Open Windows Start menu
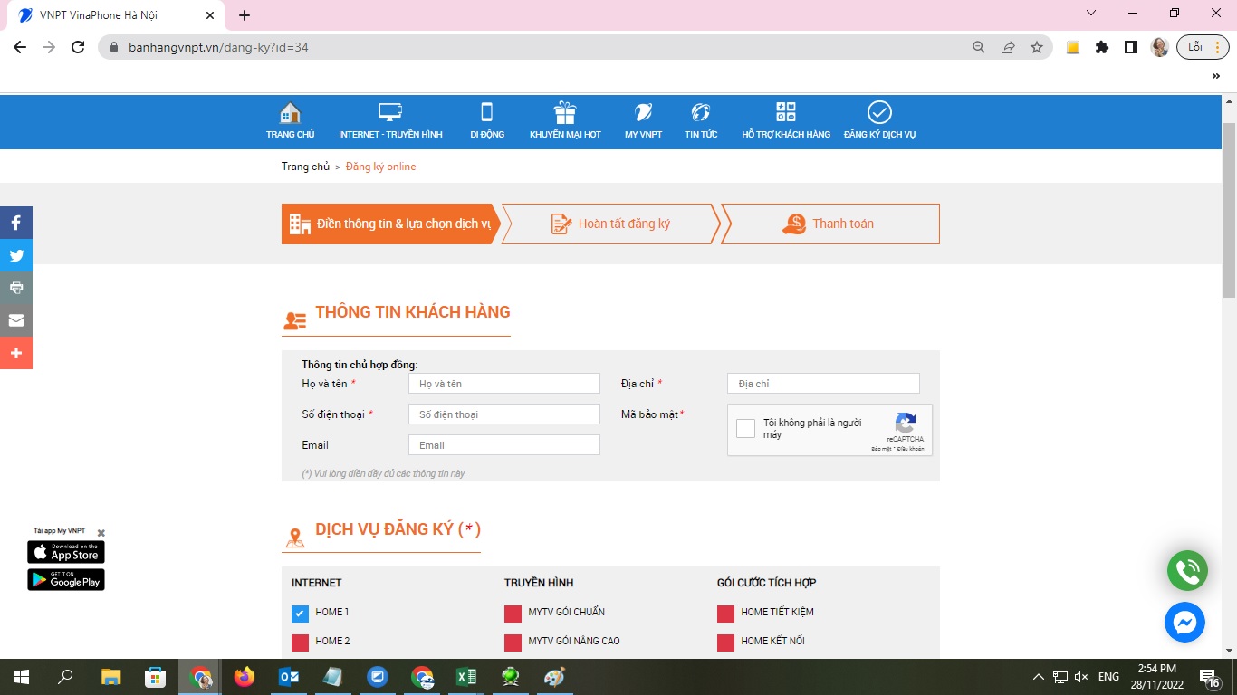This screenshot has width=1237, height=695. (x=22, y=677)
